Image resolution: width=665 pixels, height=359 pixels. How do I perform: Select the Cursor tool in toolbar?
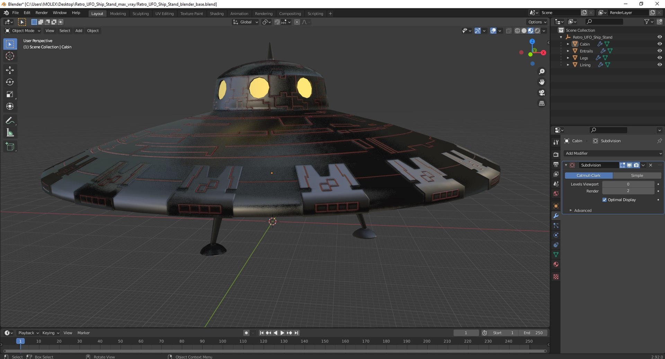click(x=10, y=56)
